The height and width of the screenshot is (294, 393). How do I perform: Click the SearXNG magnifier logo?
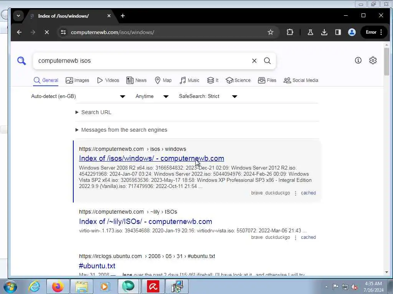[21, 61]
